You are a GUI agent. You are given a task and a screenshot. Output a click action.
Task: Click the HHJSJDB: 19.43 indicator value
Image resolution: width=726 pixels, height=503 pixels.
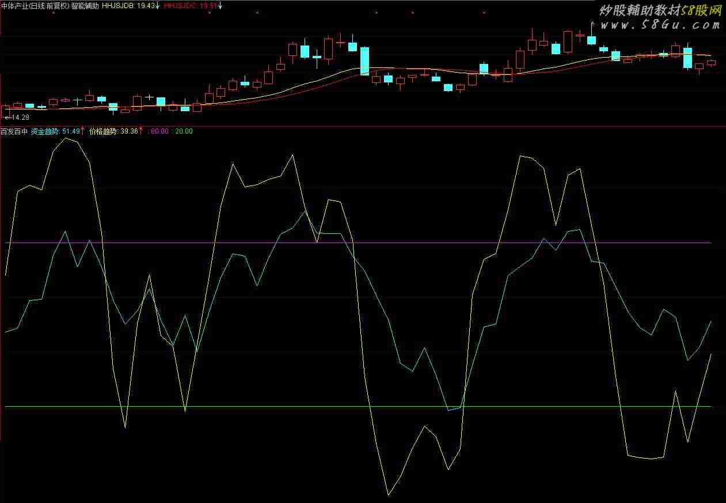128,6
